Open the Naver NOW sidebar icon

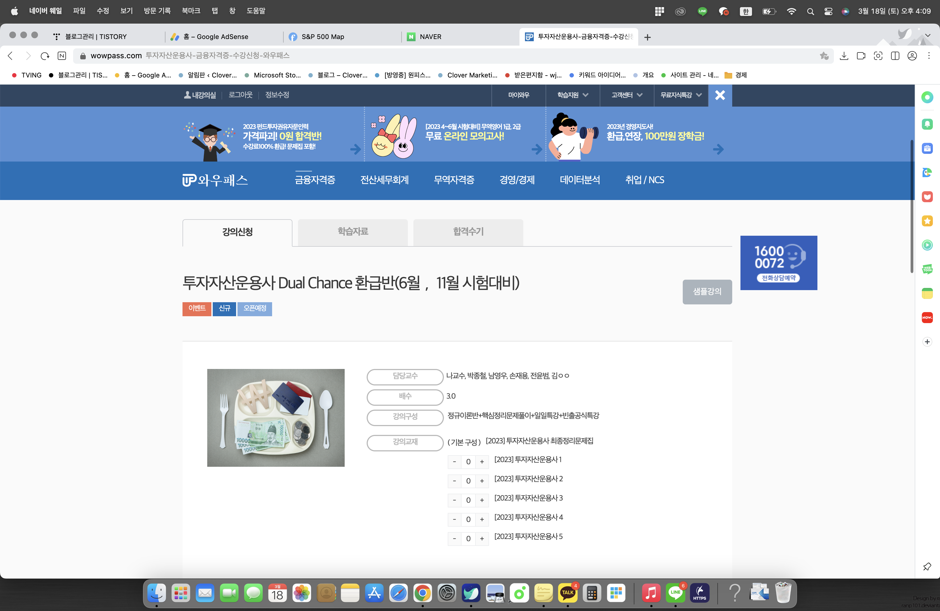(927, 318)
